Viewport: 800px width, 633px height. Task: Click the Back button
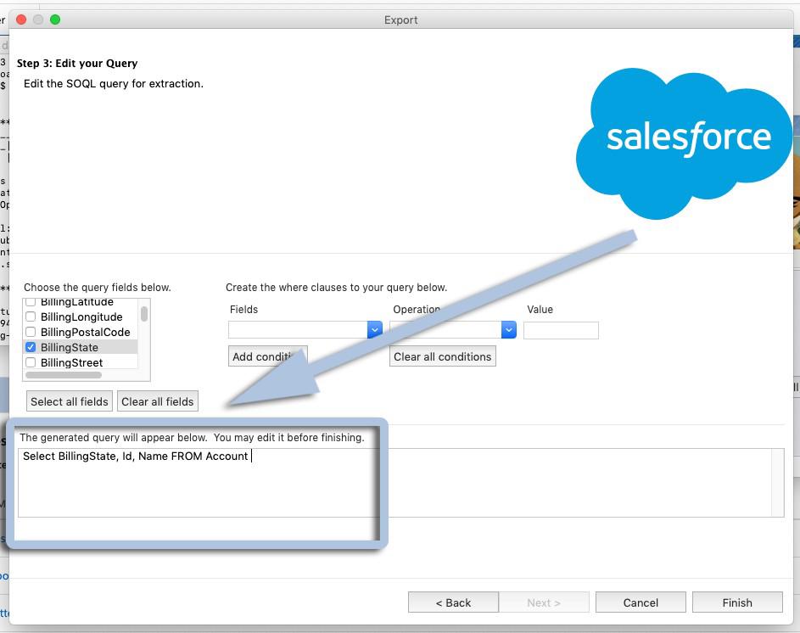[x=453, y=602]
